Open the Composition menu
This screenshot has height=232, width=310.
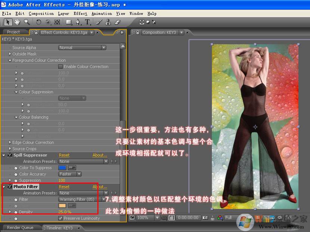click(41, 13)
